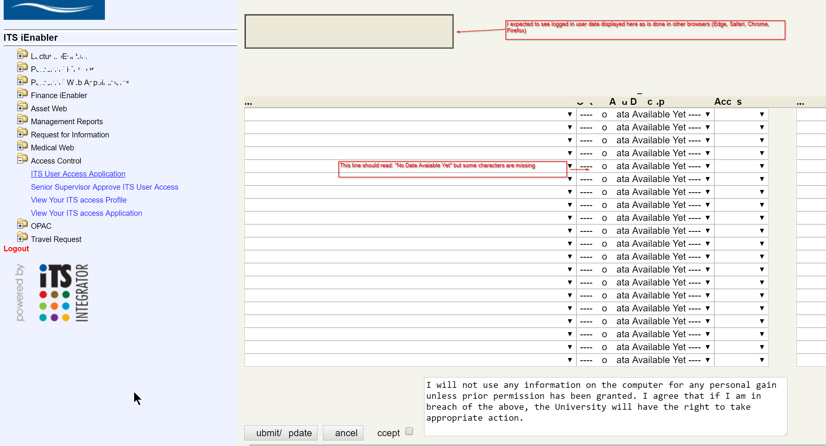
Task: Click the Cancel button
Action: (x=343, y=433)
